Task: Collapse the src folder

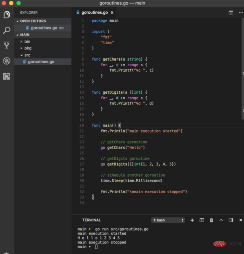Action: tap(27, 55)
